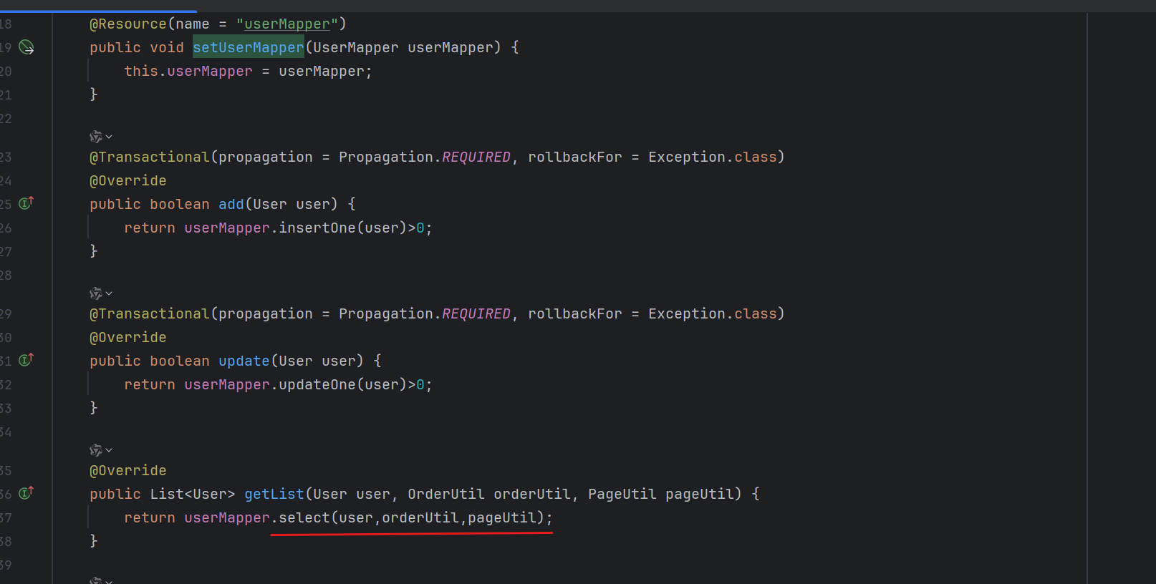
Task: Click the AI assistant icon above the add method
Action: tap(95, 136)
